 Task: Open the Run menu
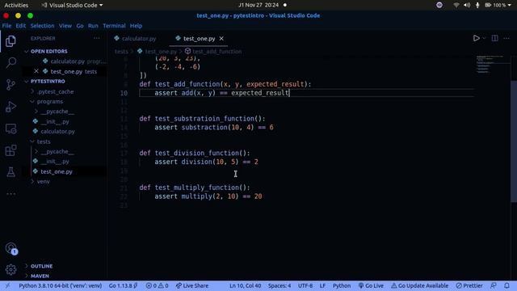click(x=93, y=26)
